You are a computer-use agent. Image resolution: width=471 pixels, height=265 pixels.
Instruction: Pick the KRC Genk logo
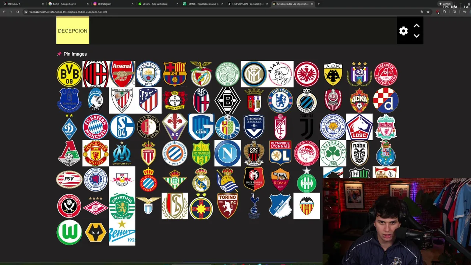(201, 127)
